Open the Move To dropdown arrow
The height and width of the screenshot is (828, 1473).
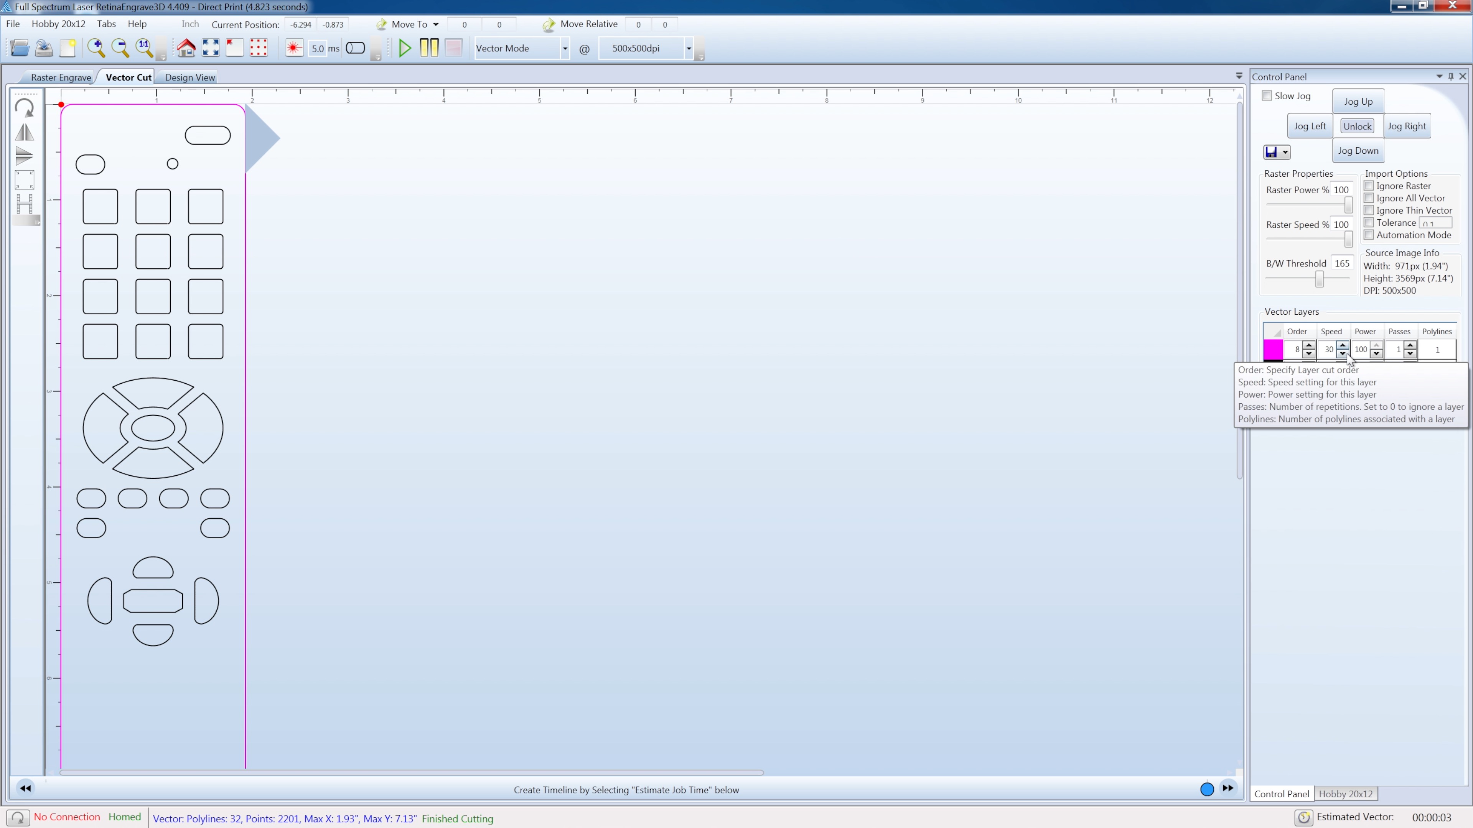[436, 25]
